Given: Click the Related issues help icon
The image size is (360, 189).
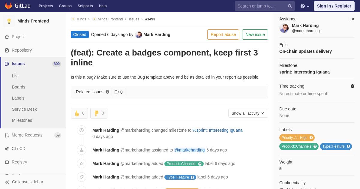Looking at the screenshot, I should point(107,92).
